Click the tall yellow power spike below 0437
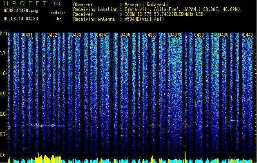 (185, 157)
